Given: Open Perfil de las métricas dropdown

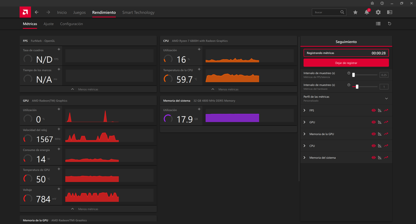Looking at the screenshot, I should [386, 99].
